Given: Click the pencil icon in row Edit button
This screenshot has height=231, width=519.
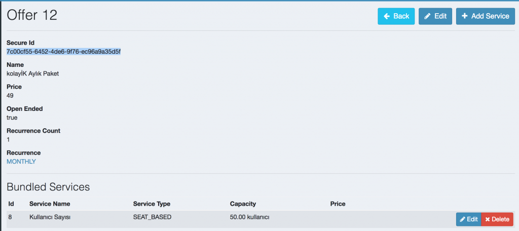Looking at the screenshot, I should [462, 219].
